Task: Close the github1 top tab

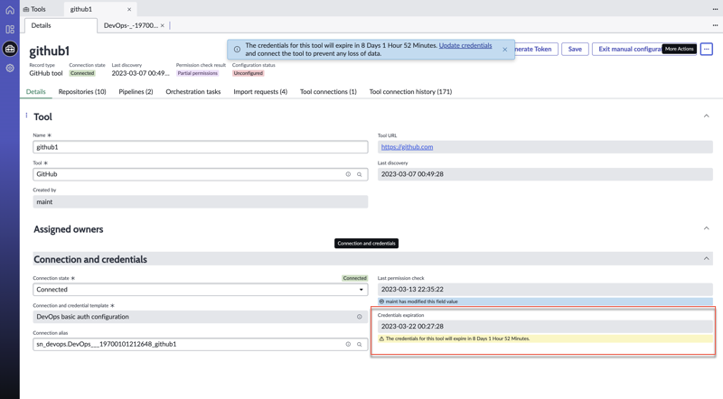Action: pos(129,9)
